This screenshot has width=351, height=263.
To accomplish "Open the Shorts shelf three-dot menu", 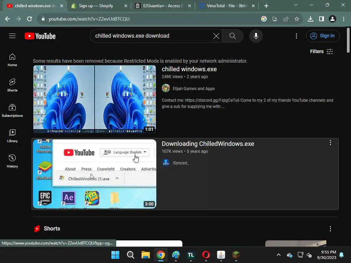I will click(330, 228).
